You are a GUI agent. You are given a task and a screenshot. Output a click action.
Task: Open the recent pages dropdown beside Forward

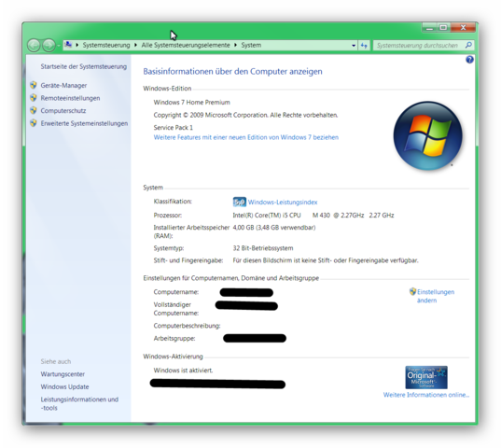(59, 46)
